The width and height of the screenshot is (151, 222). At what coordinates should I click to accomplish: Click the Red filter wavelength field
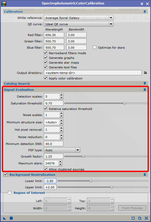click(x=54, y=35)
